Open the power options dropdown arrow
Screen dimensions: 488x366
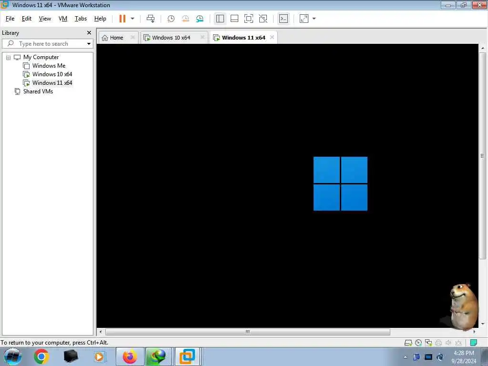(132, 19)
